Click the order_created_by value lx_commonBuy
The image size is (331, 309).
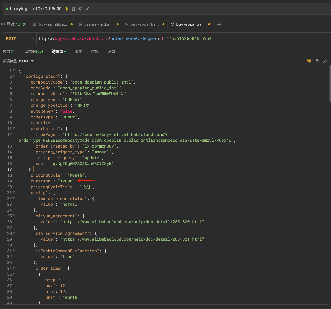[x=99, y=146]
